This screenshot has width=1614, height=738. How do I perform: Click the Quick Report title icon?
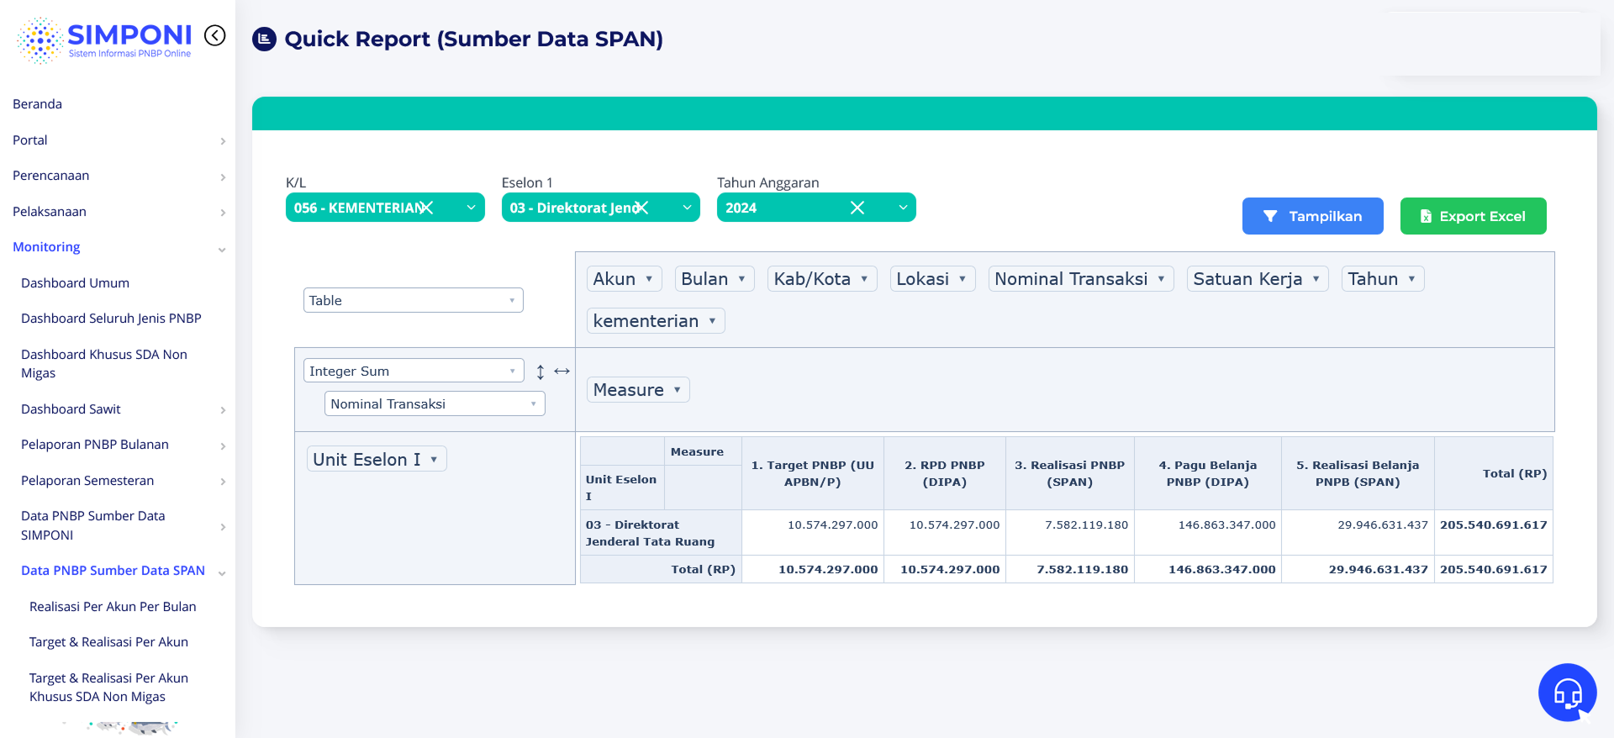(265, 39)
